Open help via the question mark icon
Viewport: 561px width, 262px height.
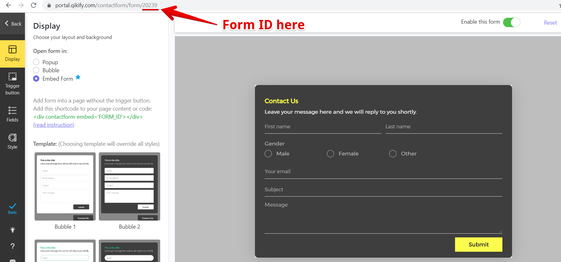(x=12, y=246)
